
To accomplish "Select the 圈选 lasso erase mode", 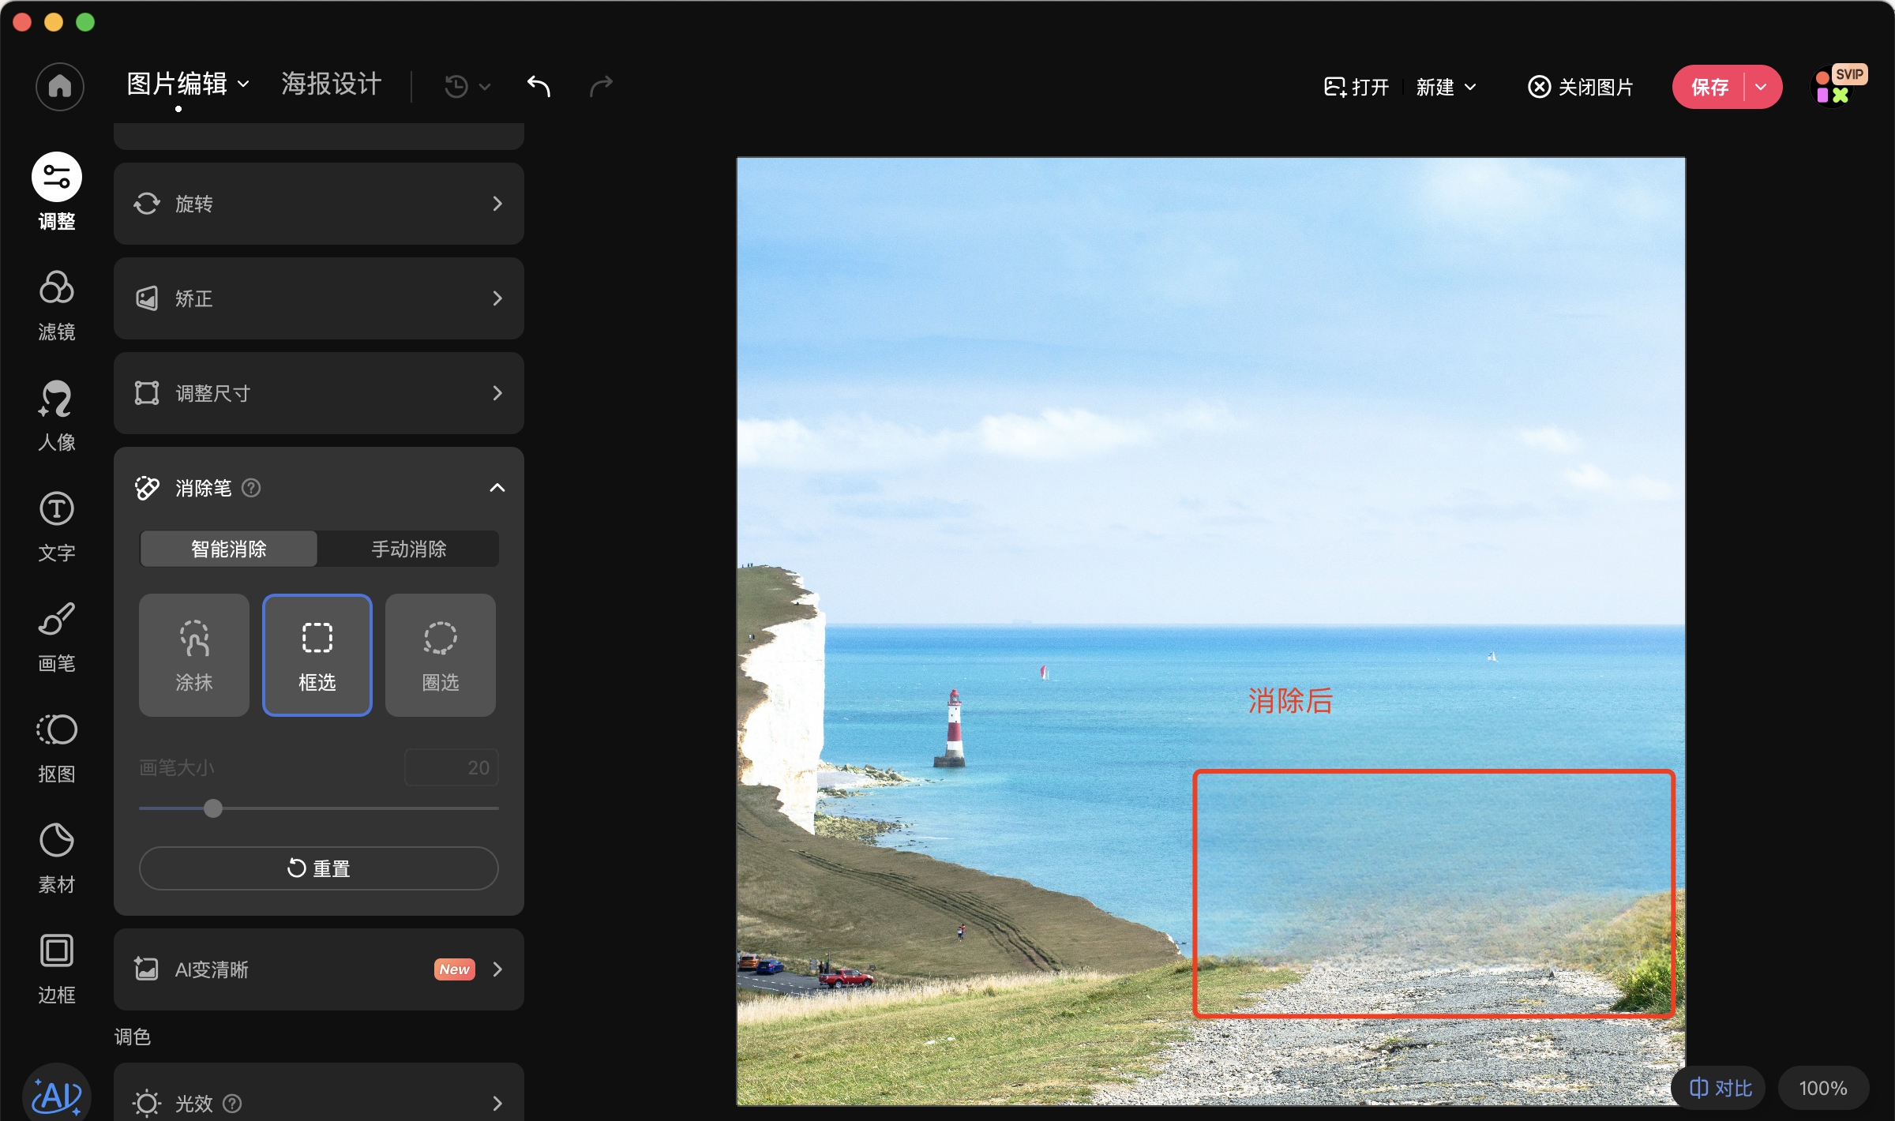I will pyautogui.click(x=440, y=655).
